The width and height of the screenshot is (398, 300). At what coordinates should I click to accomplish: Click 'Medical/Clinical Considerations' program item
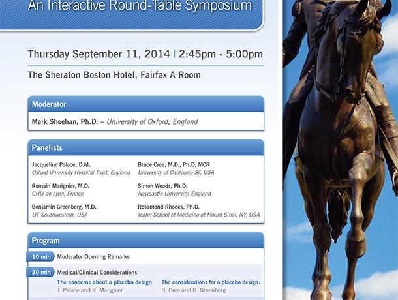click(x=97, y=273)
